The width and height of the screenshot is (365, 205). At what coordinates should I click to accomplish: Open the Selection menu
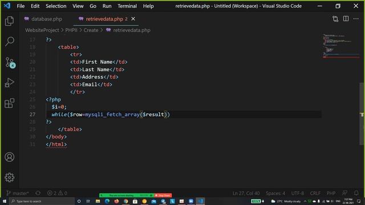pos(56,6)
